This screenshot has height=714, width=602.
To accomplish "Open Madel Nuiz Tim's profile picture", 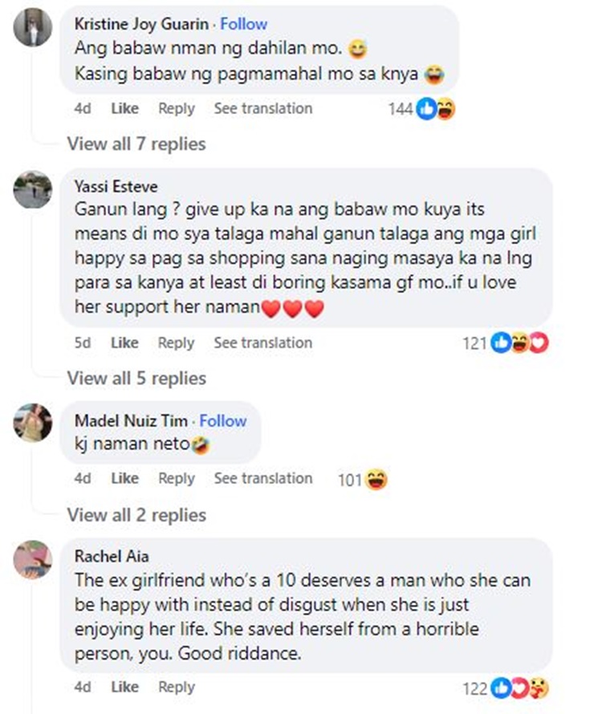I will coord(33,423).
